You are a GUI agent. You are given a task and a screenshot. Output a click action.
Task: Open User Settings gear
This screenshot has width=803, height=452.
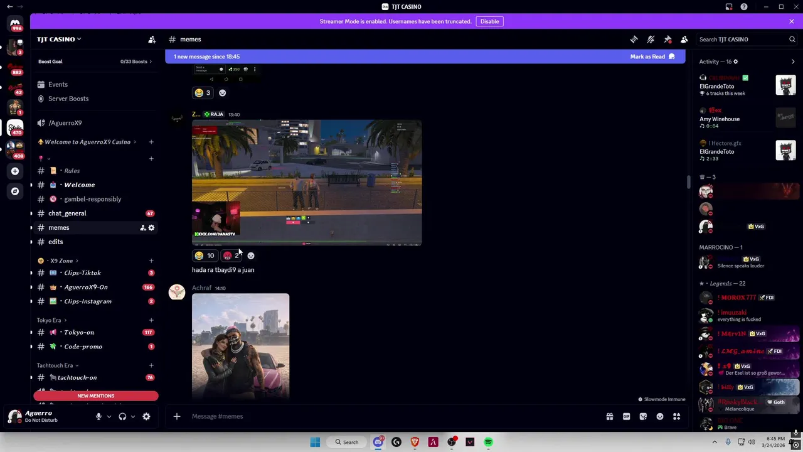(146, 416)
